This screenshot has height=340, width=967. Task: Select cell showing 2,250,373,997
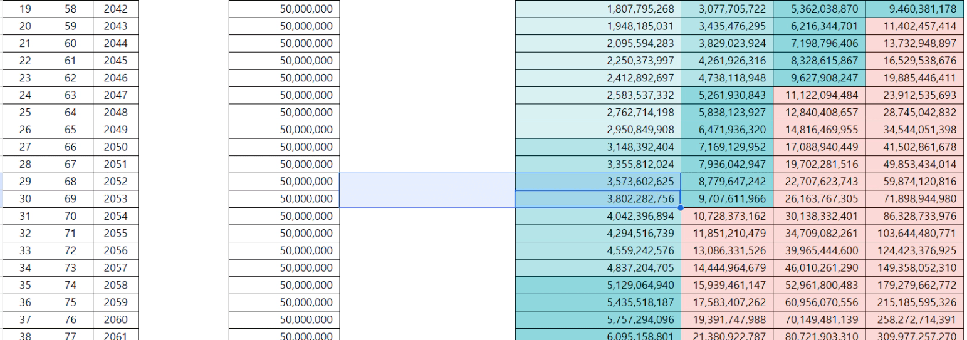[598, 61]
